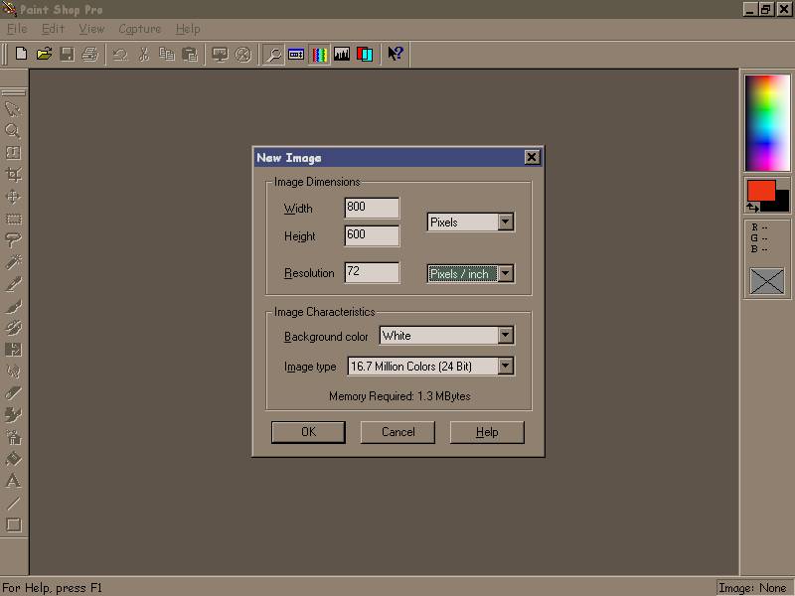Click the Full Screen Preview monitor icon
This screenshot has width=795, height=596.
220,54
